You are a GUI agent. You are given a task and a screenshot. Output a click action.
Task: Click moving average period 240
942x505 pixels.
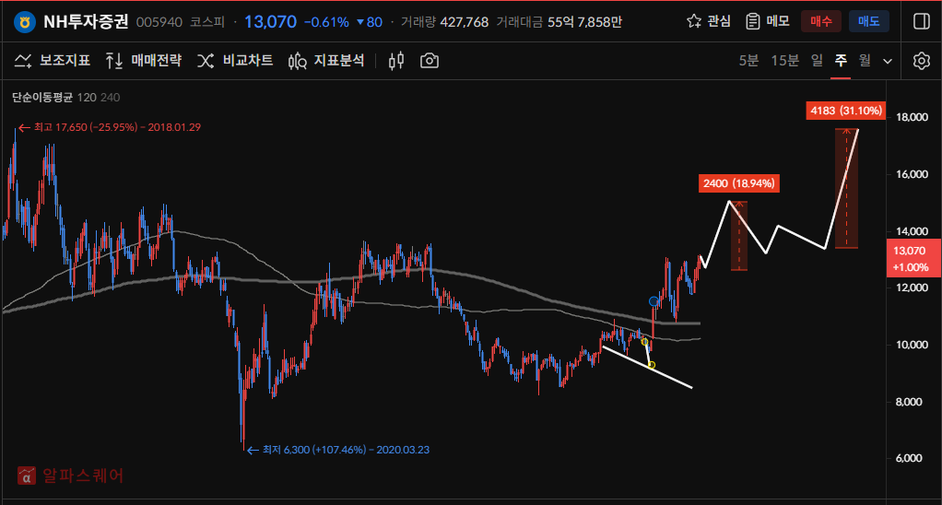pos(111,98)
